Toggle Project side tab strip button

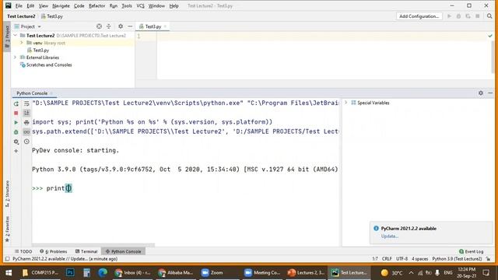[7, 37]
